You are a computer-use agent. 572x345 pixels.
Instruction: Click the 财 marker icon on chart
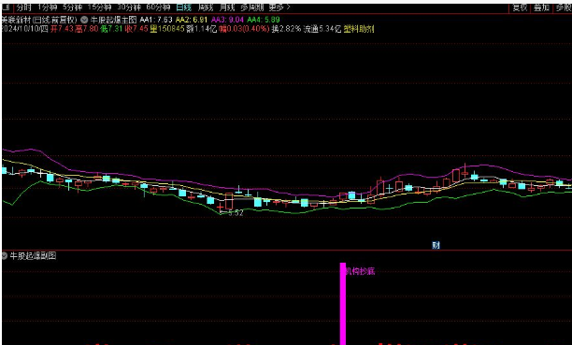point(436,245)
